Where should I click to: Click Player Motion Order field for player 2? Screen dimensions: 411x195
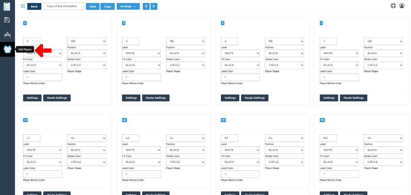(240, 77)
